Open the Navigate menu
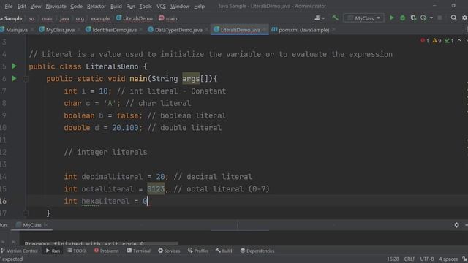 (56, 6)
